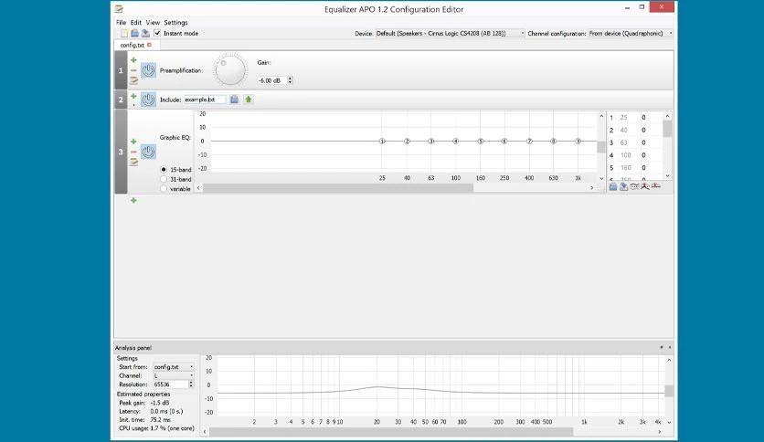Click the Analysis graph horizontal scrollbar
Viewport: 764px width, 442px height.
point(391,432)
